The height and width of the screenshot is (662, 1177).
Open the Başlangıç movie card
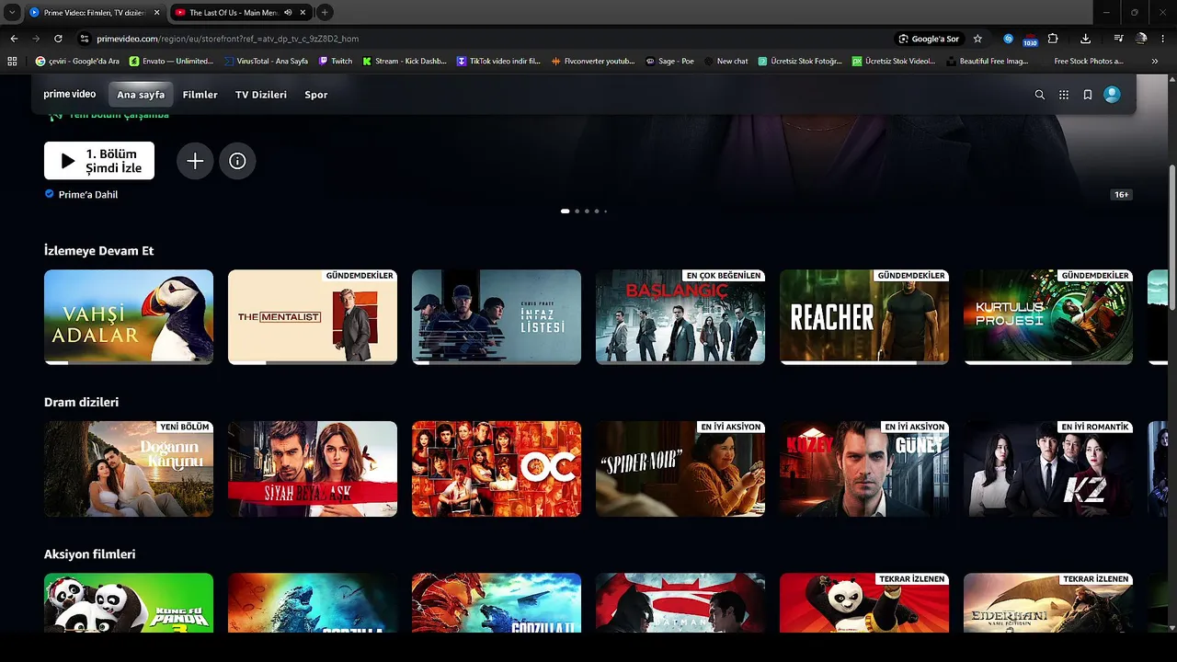(x=680, y=317)
